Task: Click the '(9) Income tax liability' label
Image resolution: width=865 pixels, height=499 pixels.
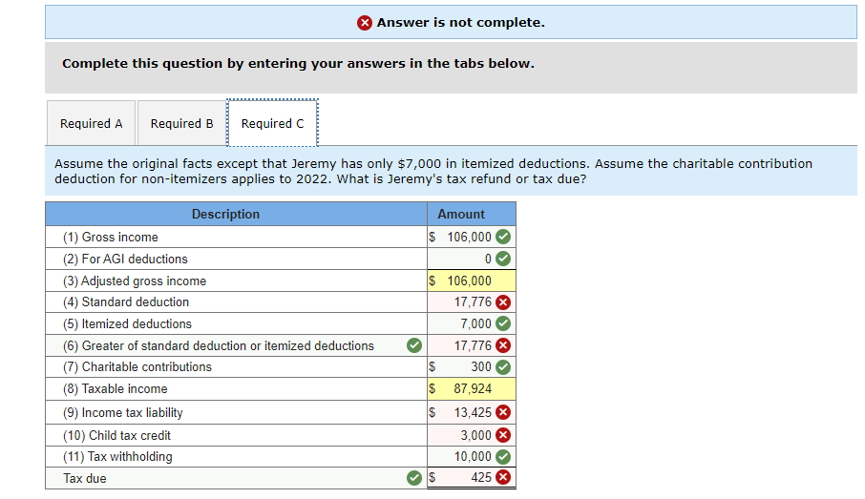Action: 123,413
